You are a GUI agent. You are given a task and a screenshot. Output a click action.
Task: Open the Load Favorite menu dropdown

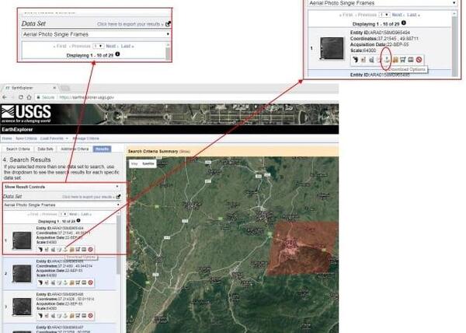54,138
